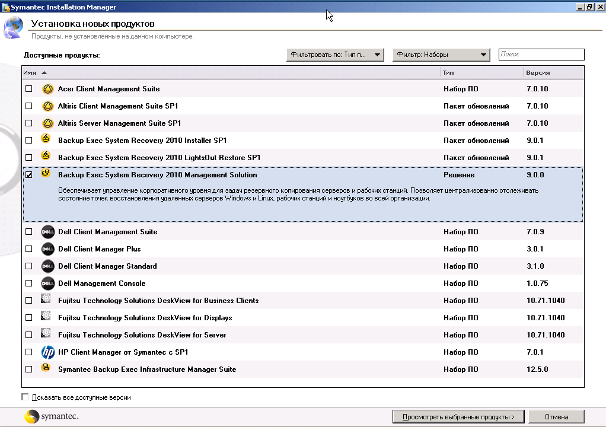The width and height of the screenshot is (606, 427).
Task: Select 'HP Client Manager от Symantec с SP1'
Action: click(123, 352)
